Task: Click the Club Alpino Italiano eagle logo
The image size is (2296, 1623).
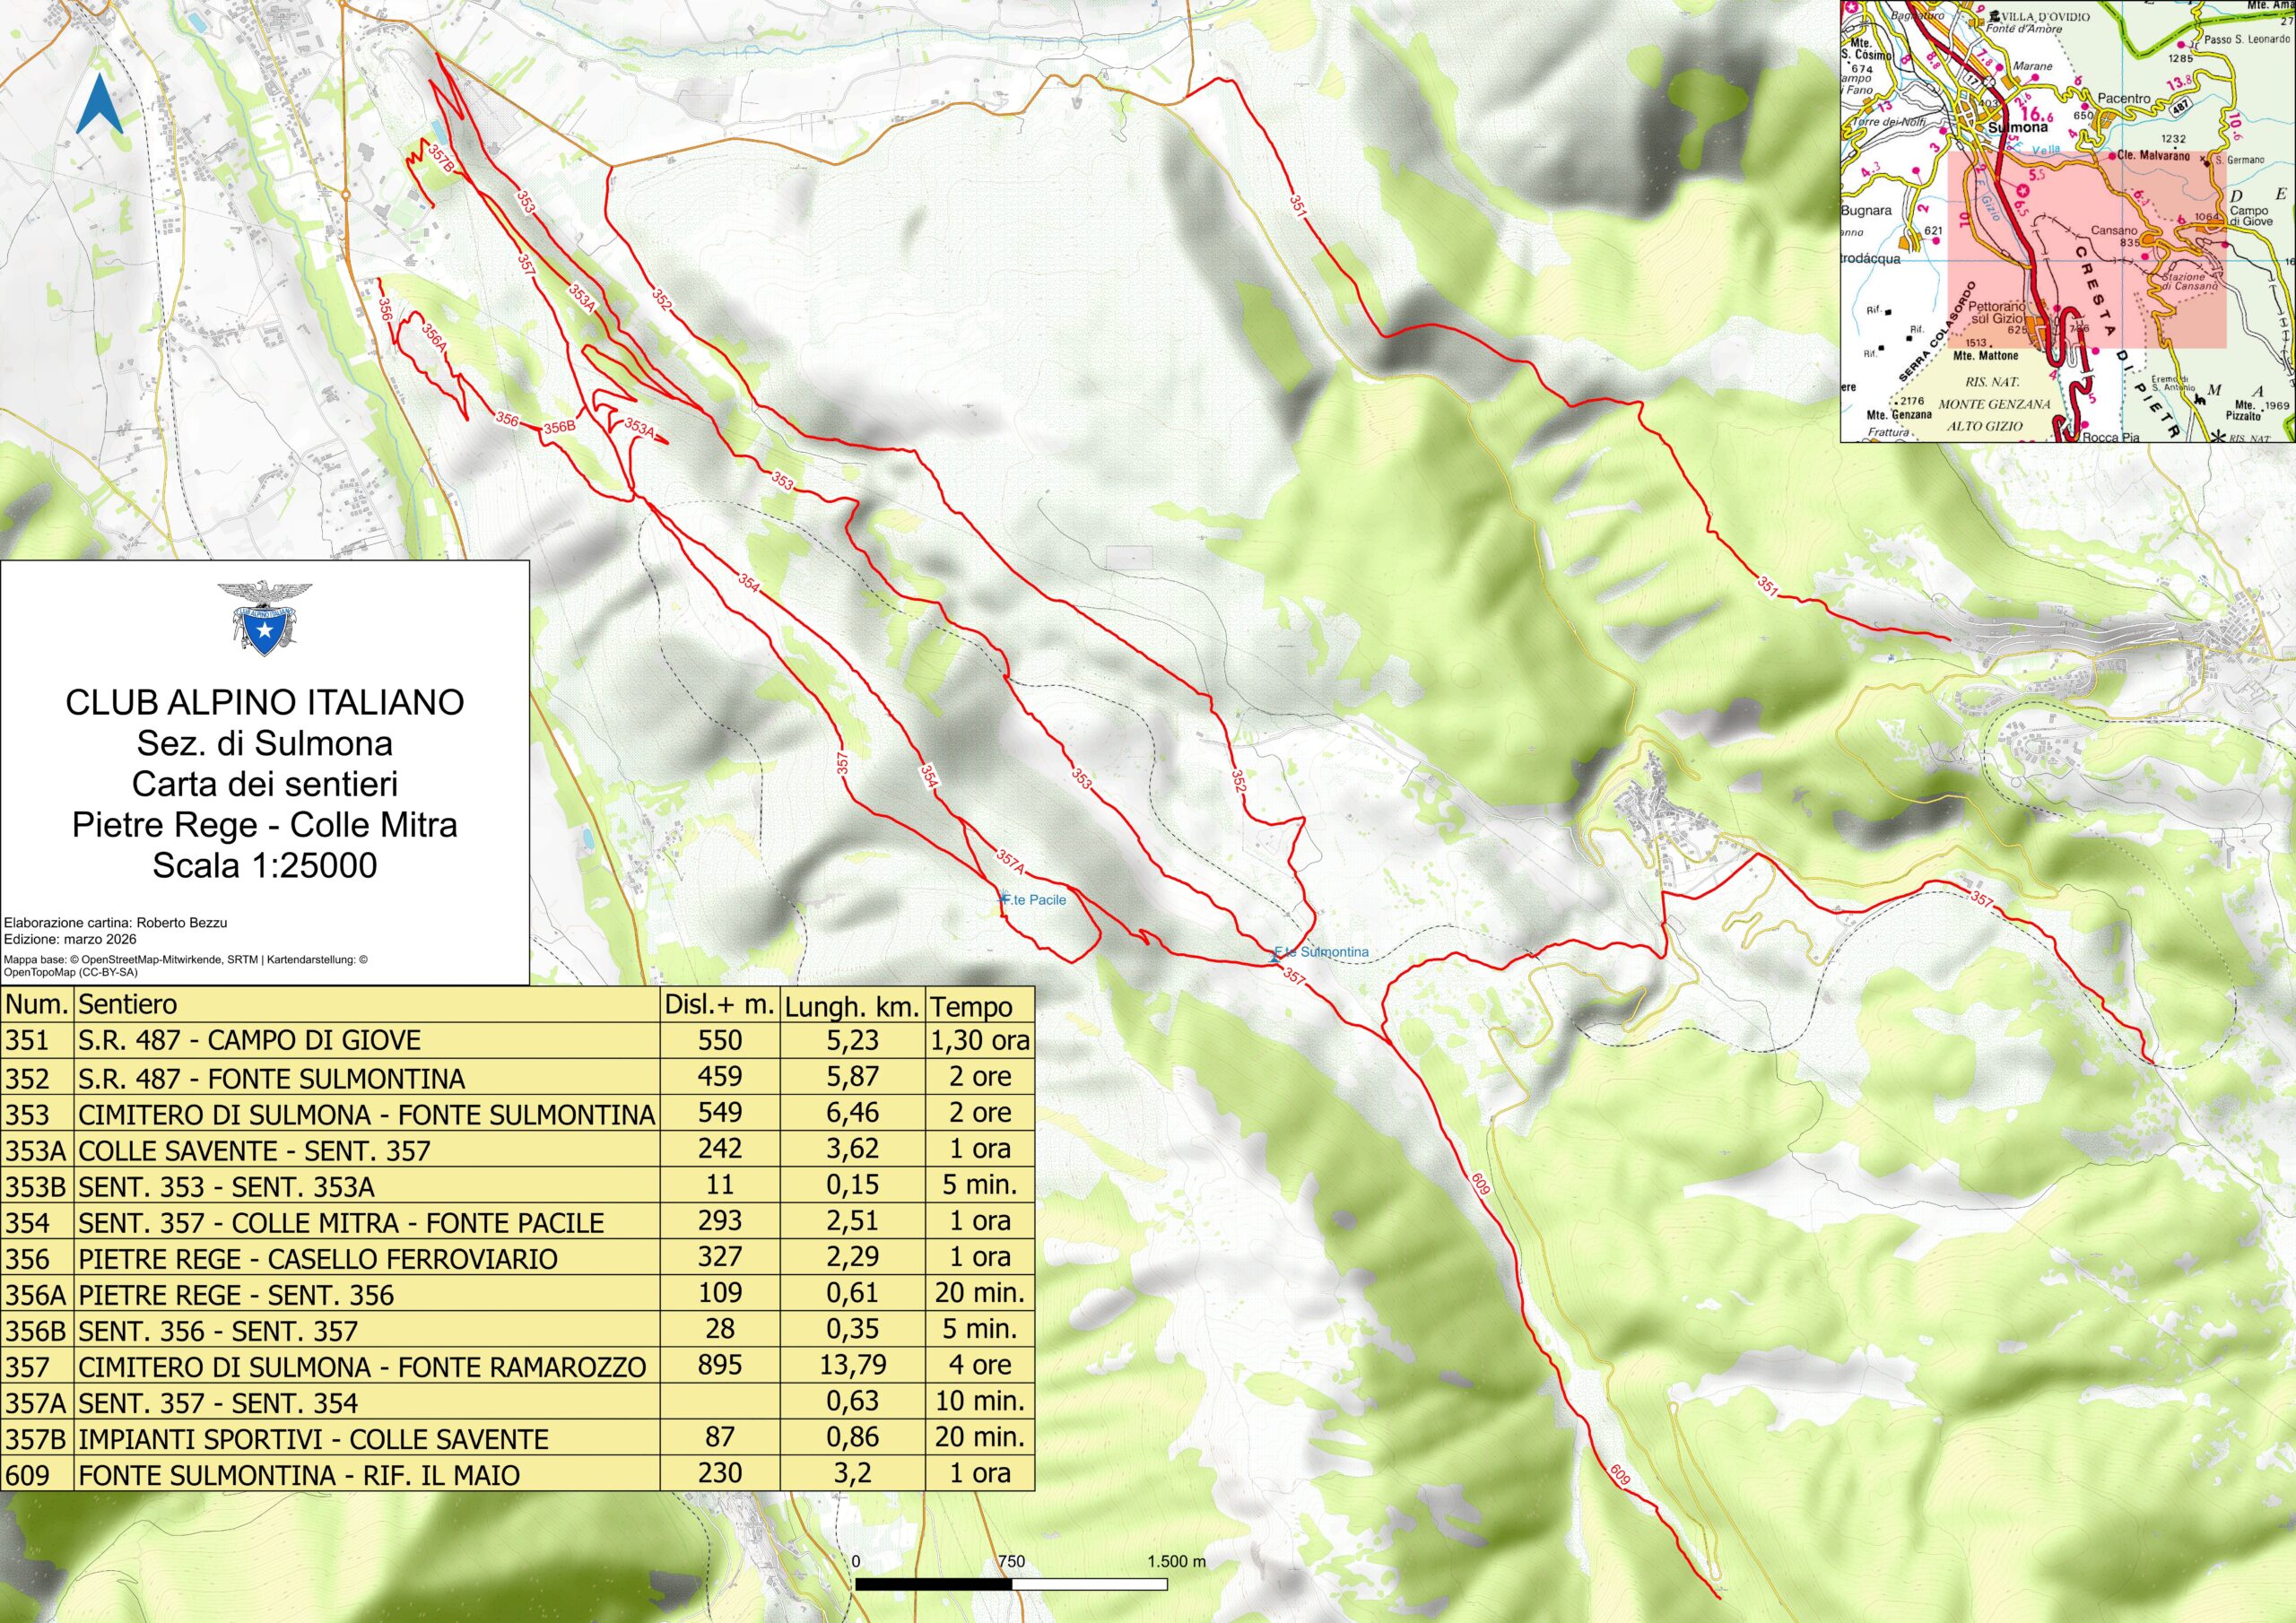Action: click(264, 619)
